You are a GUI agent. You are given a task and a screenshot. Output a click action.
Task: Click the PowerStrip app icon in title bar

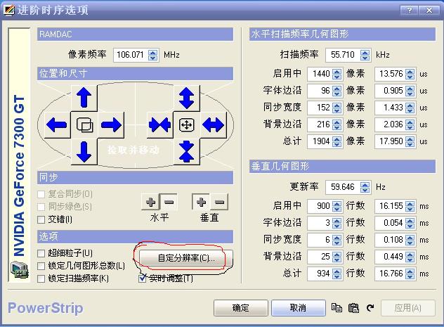click(x=8, y=11)
